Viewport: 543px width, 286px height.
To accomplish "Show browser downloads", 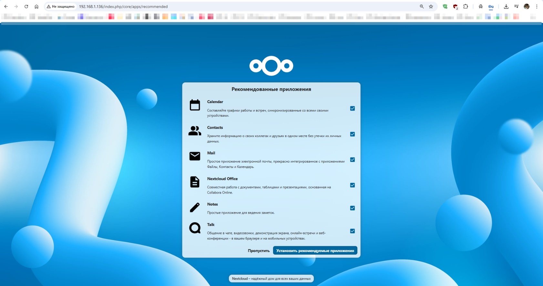I will tap(506, 6).
